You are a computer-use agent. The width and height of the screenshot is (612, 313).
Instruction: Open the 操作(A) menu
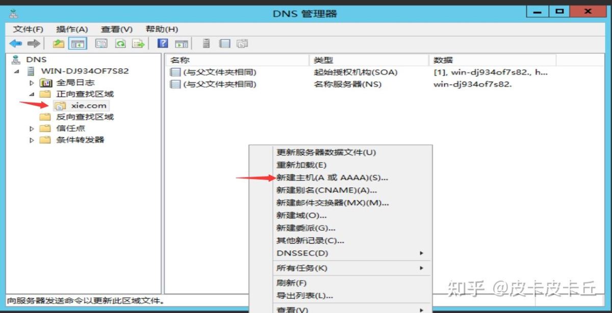(72, 30)
